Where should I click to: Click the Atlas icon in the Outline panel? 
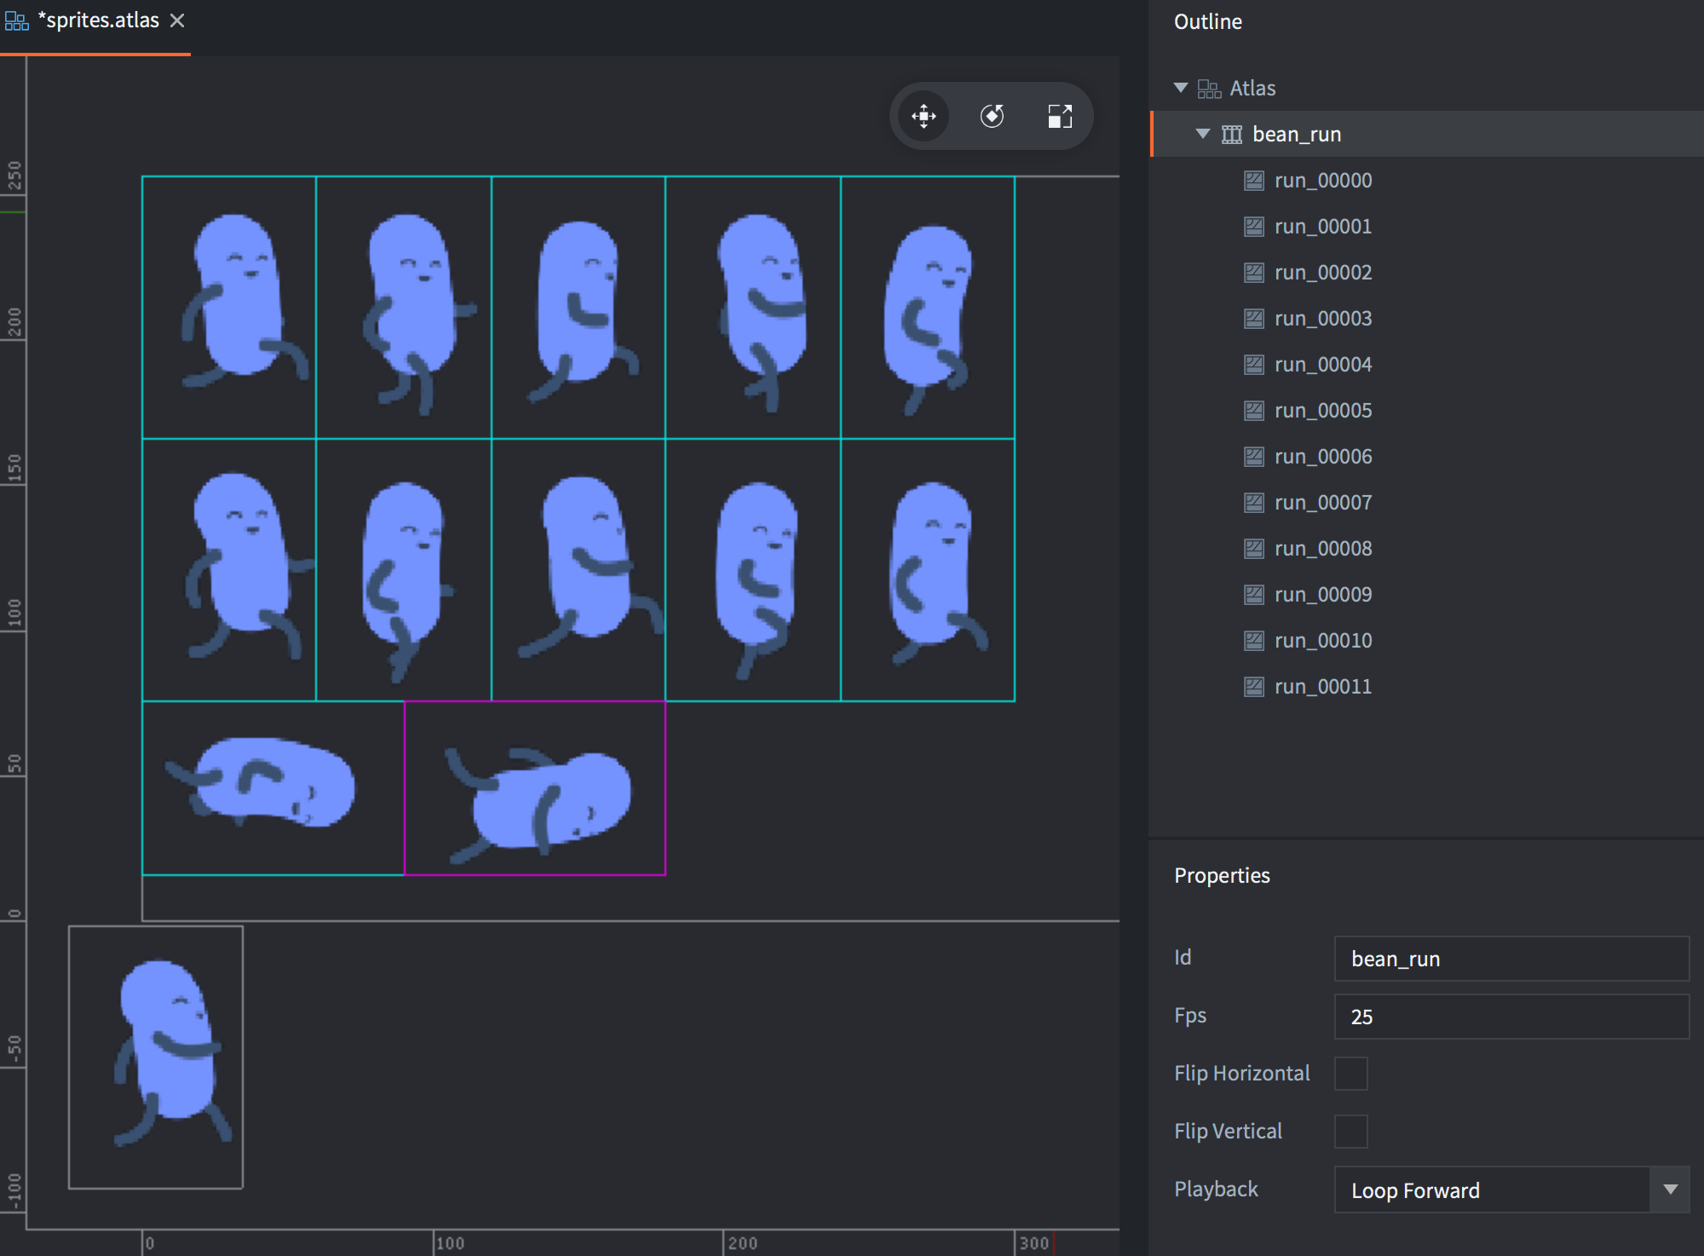coord(1209,88)
